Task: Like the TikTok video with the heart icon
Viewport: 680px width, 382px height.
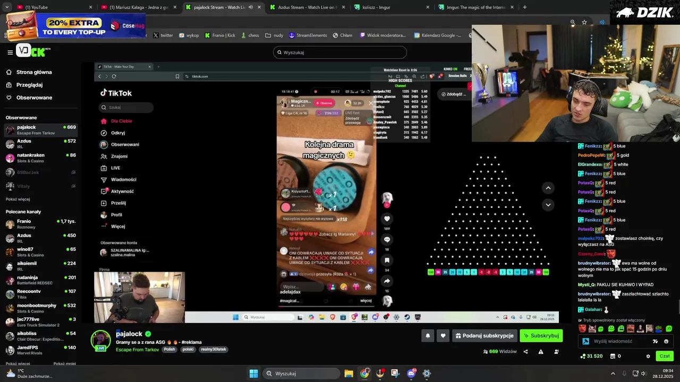Action: [387, 219]
